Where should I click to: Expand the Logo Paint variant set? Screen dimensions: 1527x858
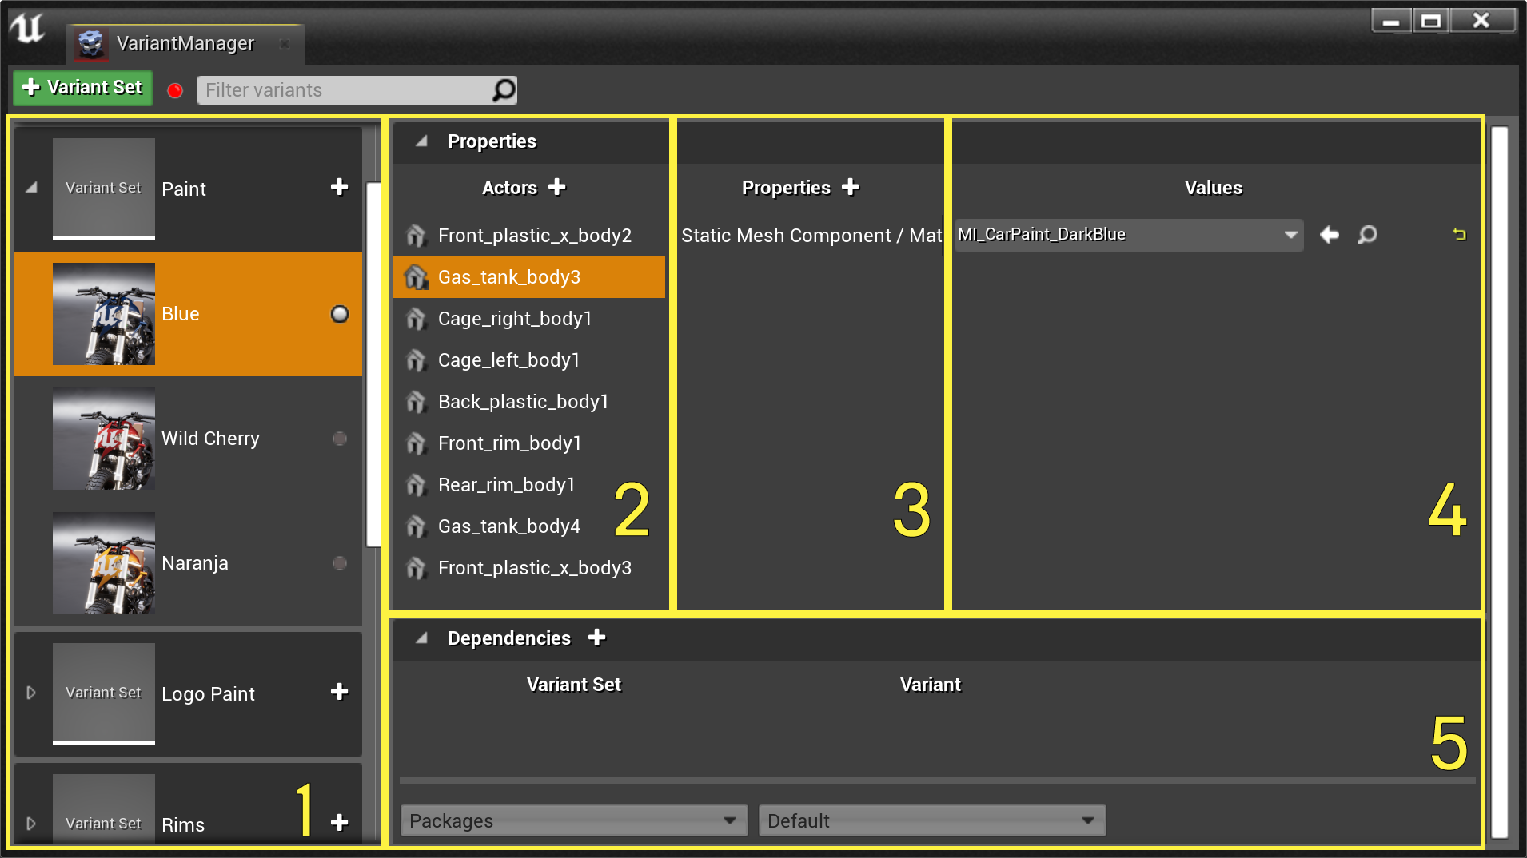(31, 693)
